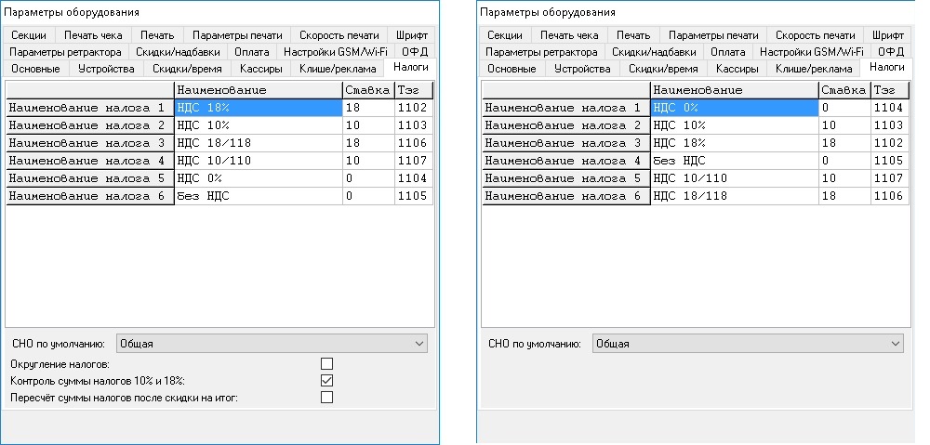
Task: Select tag cell 1107 in tax row 4
Action: pyautogui.click(x=413, y=161)
